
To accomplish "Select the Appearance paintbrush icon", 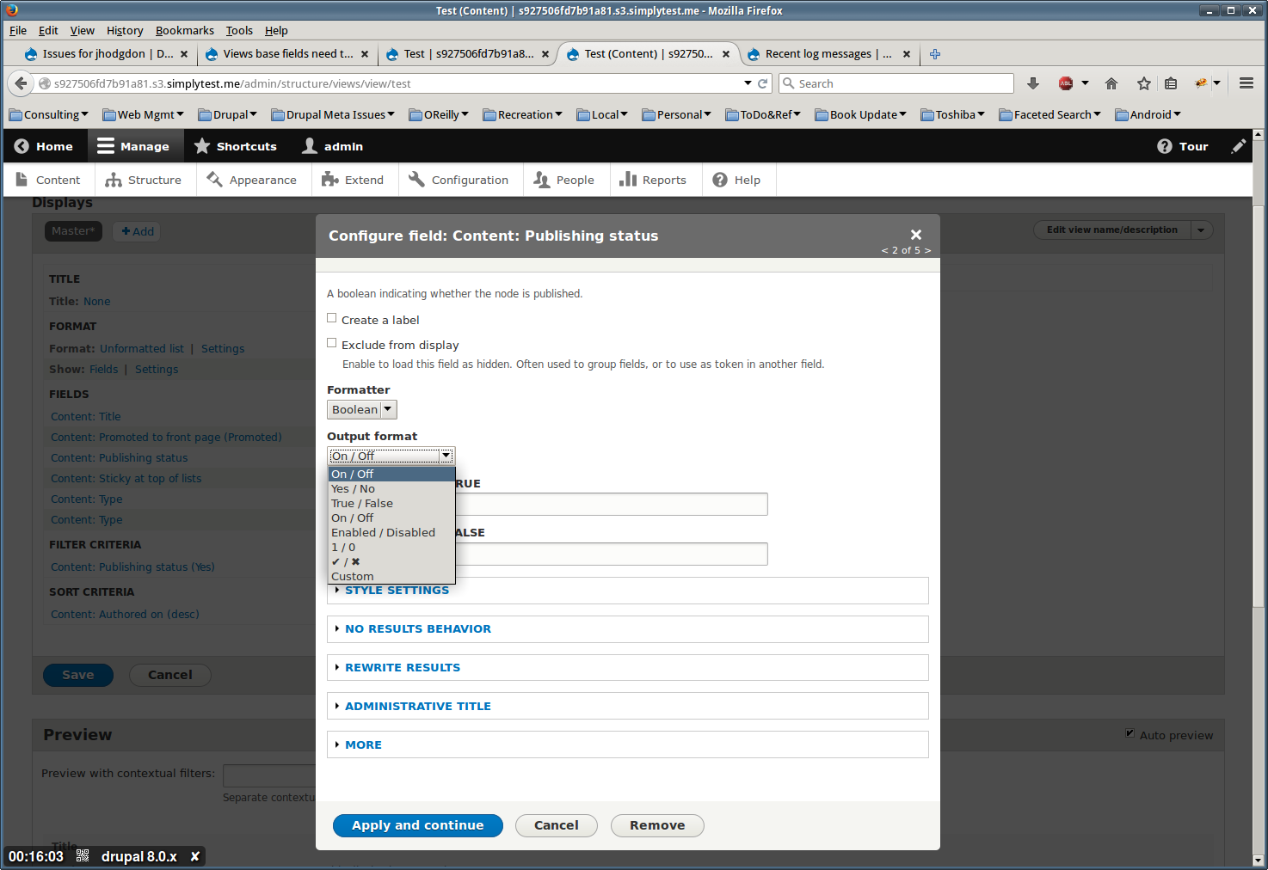I will [215, 180].
